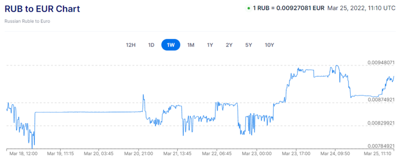This screenshot has height=162, width=399.
Task: Click the Mar 20, 21:00 axis label
Action: click(x=139, y=154)
